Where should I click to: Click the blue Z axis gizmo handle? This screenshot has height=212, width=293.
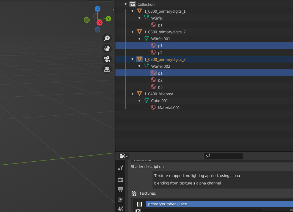tap(98, 9)
